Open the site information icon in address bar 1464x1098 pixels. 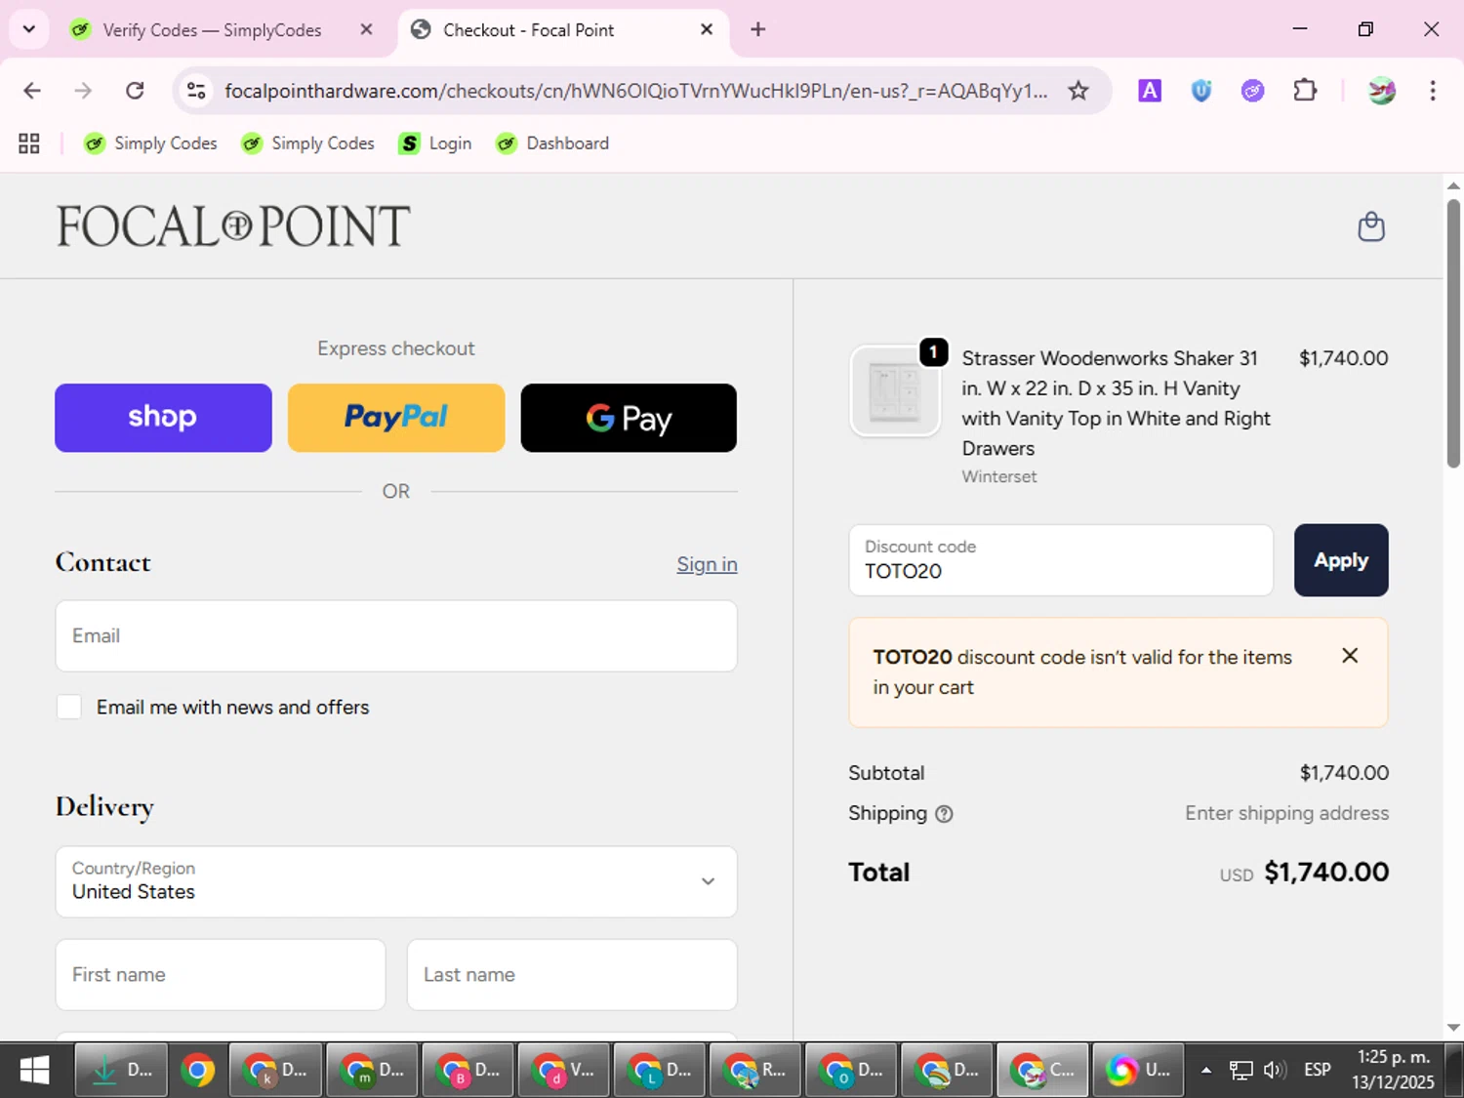pyautogui.click(x=196, y=91)
